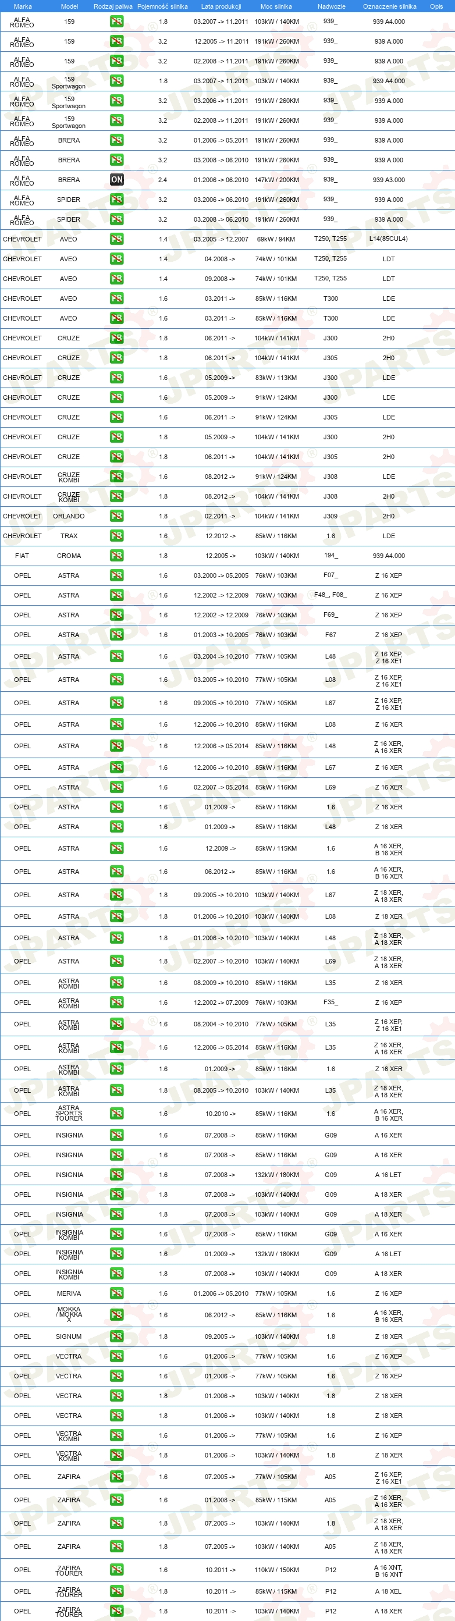Click the diesel ON icon in Brera 2.4 row
This screenshot has width=455, height=1621.
point(116,180)
